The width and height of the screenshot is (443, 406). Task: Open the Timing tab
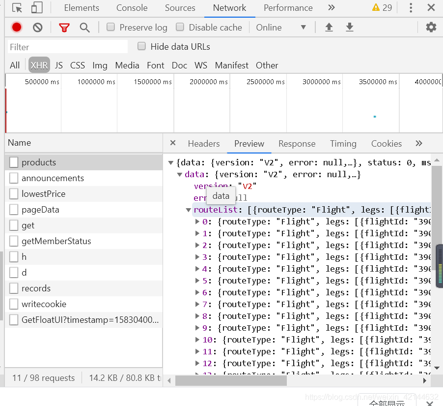point(343,144)
